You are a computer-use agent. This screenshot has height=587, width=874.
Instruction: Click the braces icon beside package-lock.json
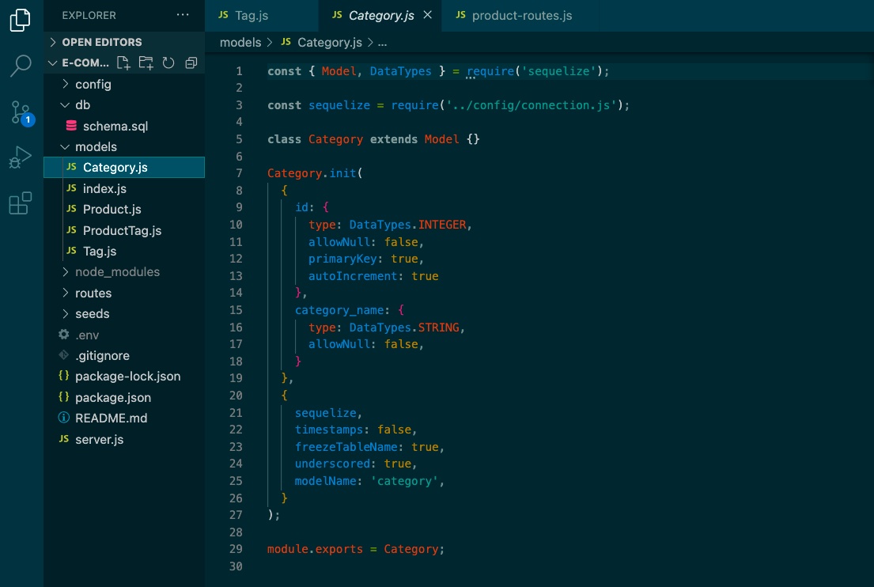point(64,376)
